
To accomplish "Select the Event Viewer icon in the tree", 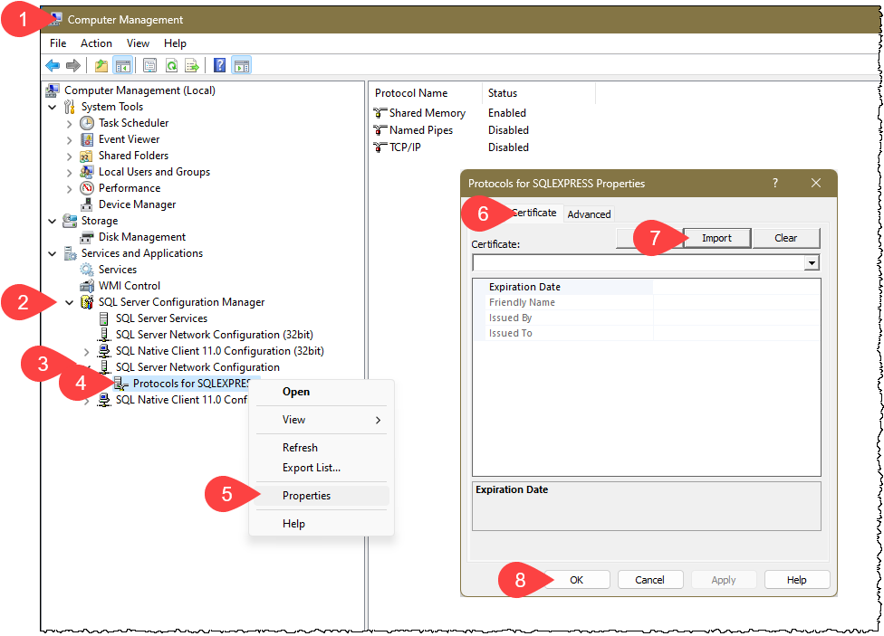I will click(87, 139).
